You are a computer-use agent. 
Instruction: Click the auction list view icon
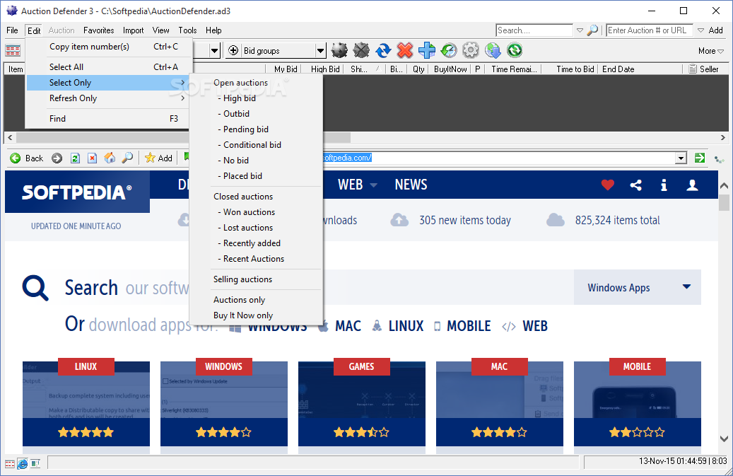click(13, 50)
